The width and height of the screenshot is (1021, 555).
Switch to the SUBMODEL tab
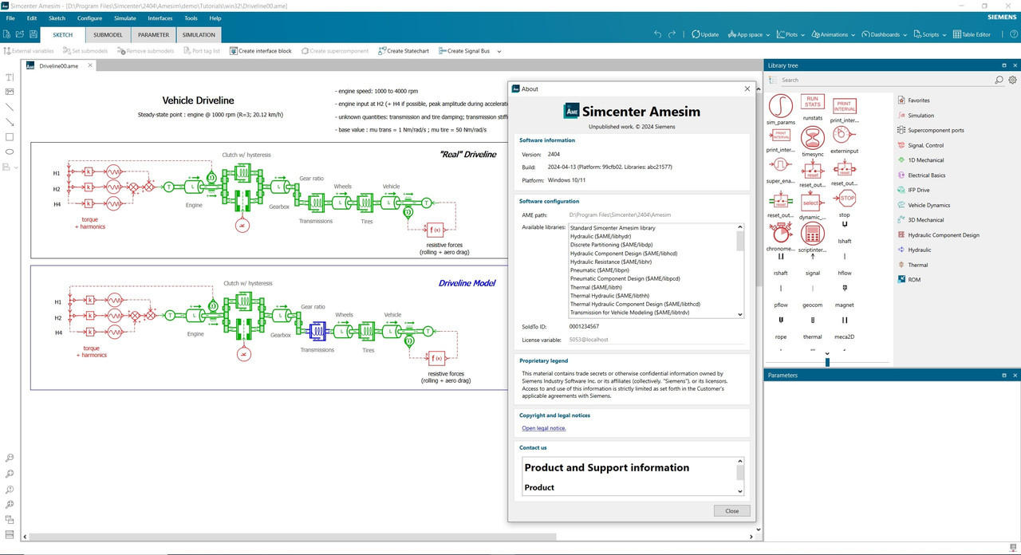tap(108, 34)
